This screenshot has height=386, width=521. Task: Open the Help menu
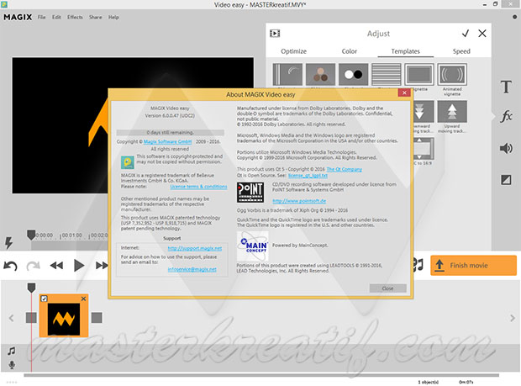pyautogui.click(x=113, y=17)
